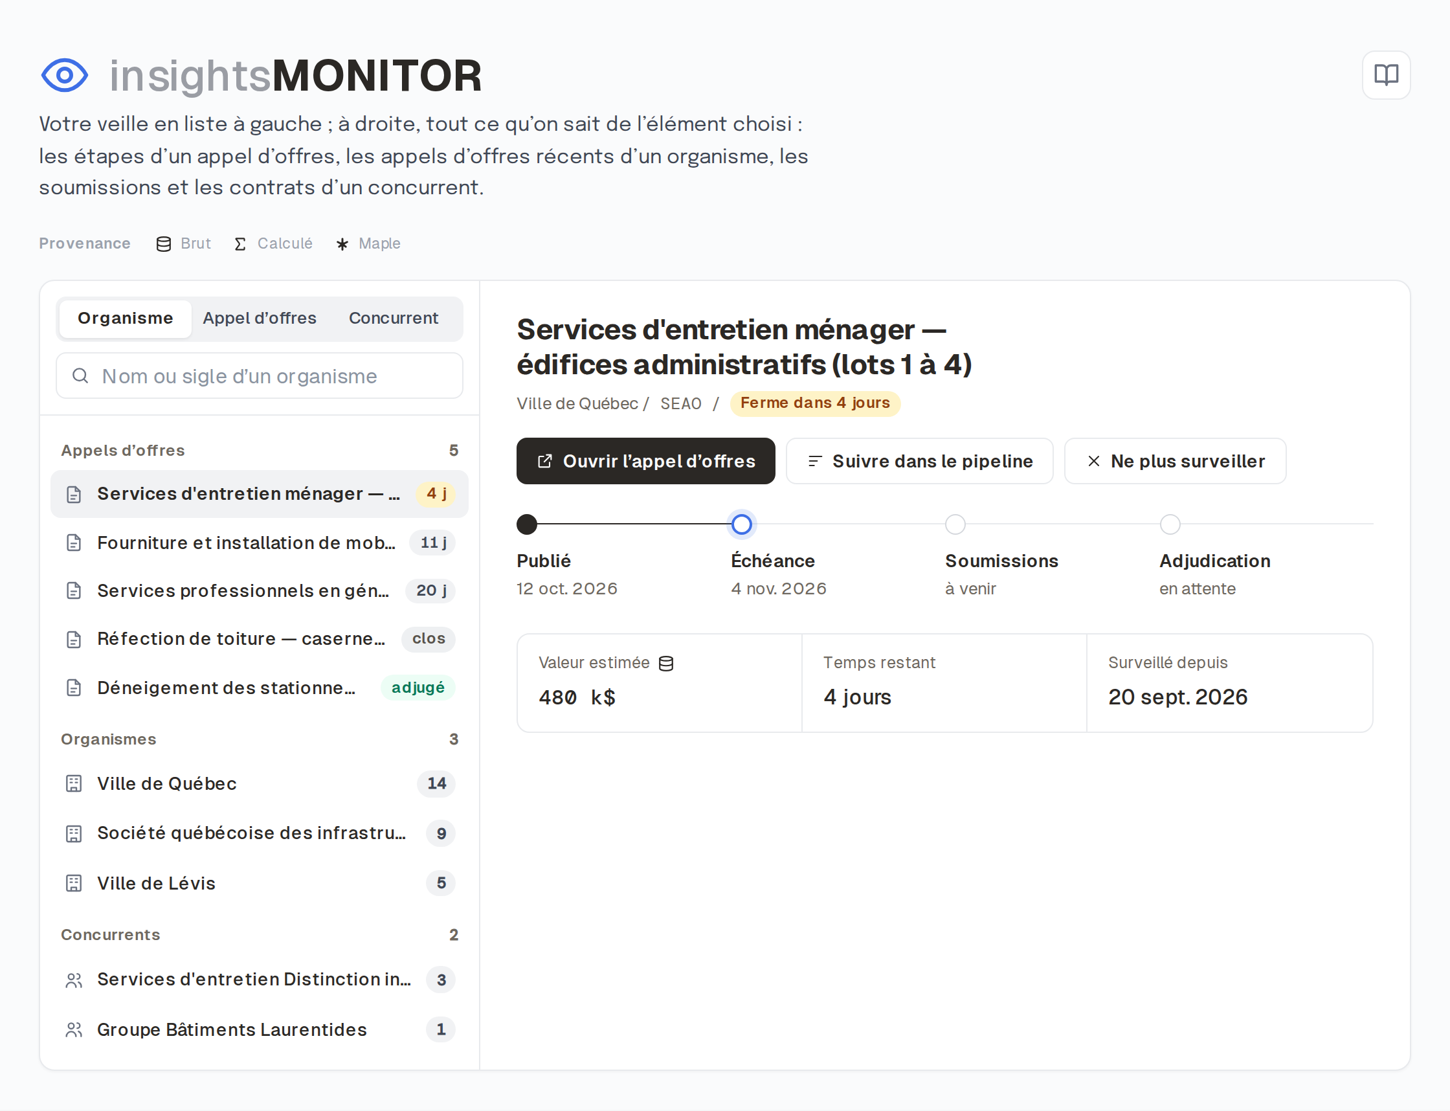Focus the organisme name search field

coord(259,376)
